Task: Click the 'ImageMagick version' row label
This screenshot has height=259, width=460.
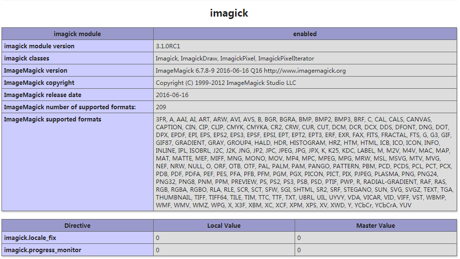Action: (36, 71)
